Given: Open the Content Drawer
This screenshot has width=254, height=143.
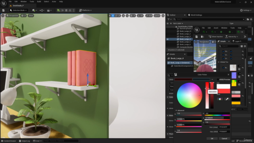Looking at the screenshot, I should pyautogui.click(x=9, y=141).
